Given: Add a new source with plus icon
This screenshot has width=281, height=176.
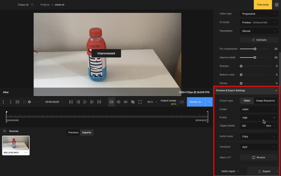Looking at the screenshot, I should tap(4, 131).
